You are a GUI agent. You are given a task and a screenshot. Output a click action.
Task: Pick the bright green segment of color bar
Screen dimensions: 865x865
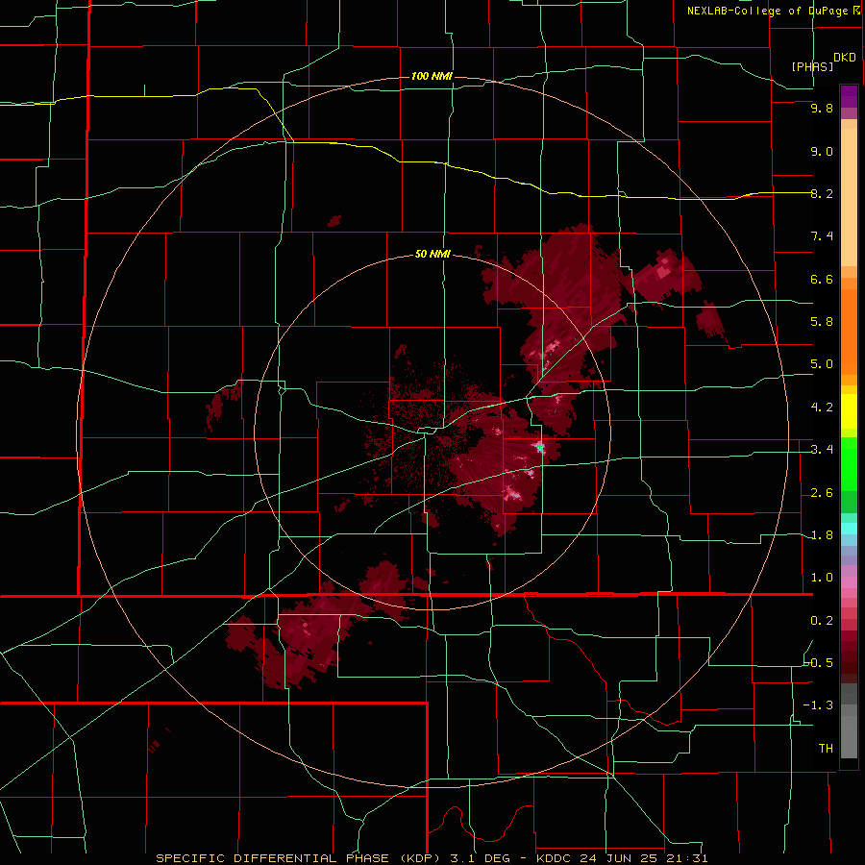tap(849, 464)
